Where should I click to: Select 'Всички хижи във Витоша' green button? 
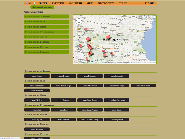click(46, 17)
